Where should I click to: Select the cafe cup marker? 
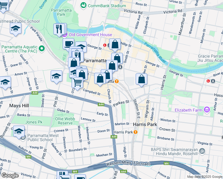point(68,44)
